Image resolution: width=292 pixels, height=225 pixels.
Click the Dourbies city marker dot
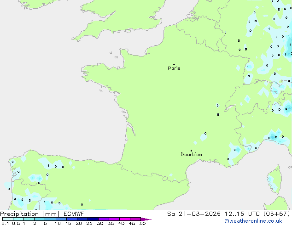tap(191, 151)
